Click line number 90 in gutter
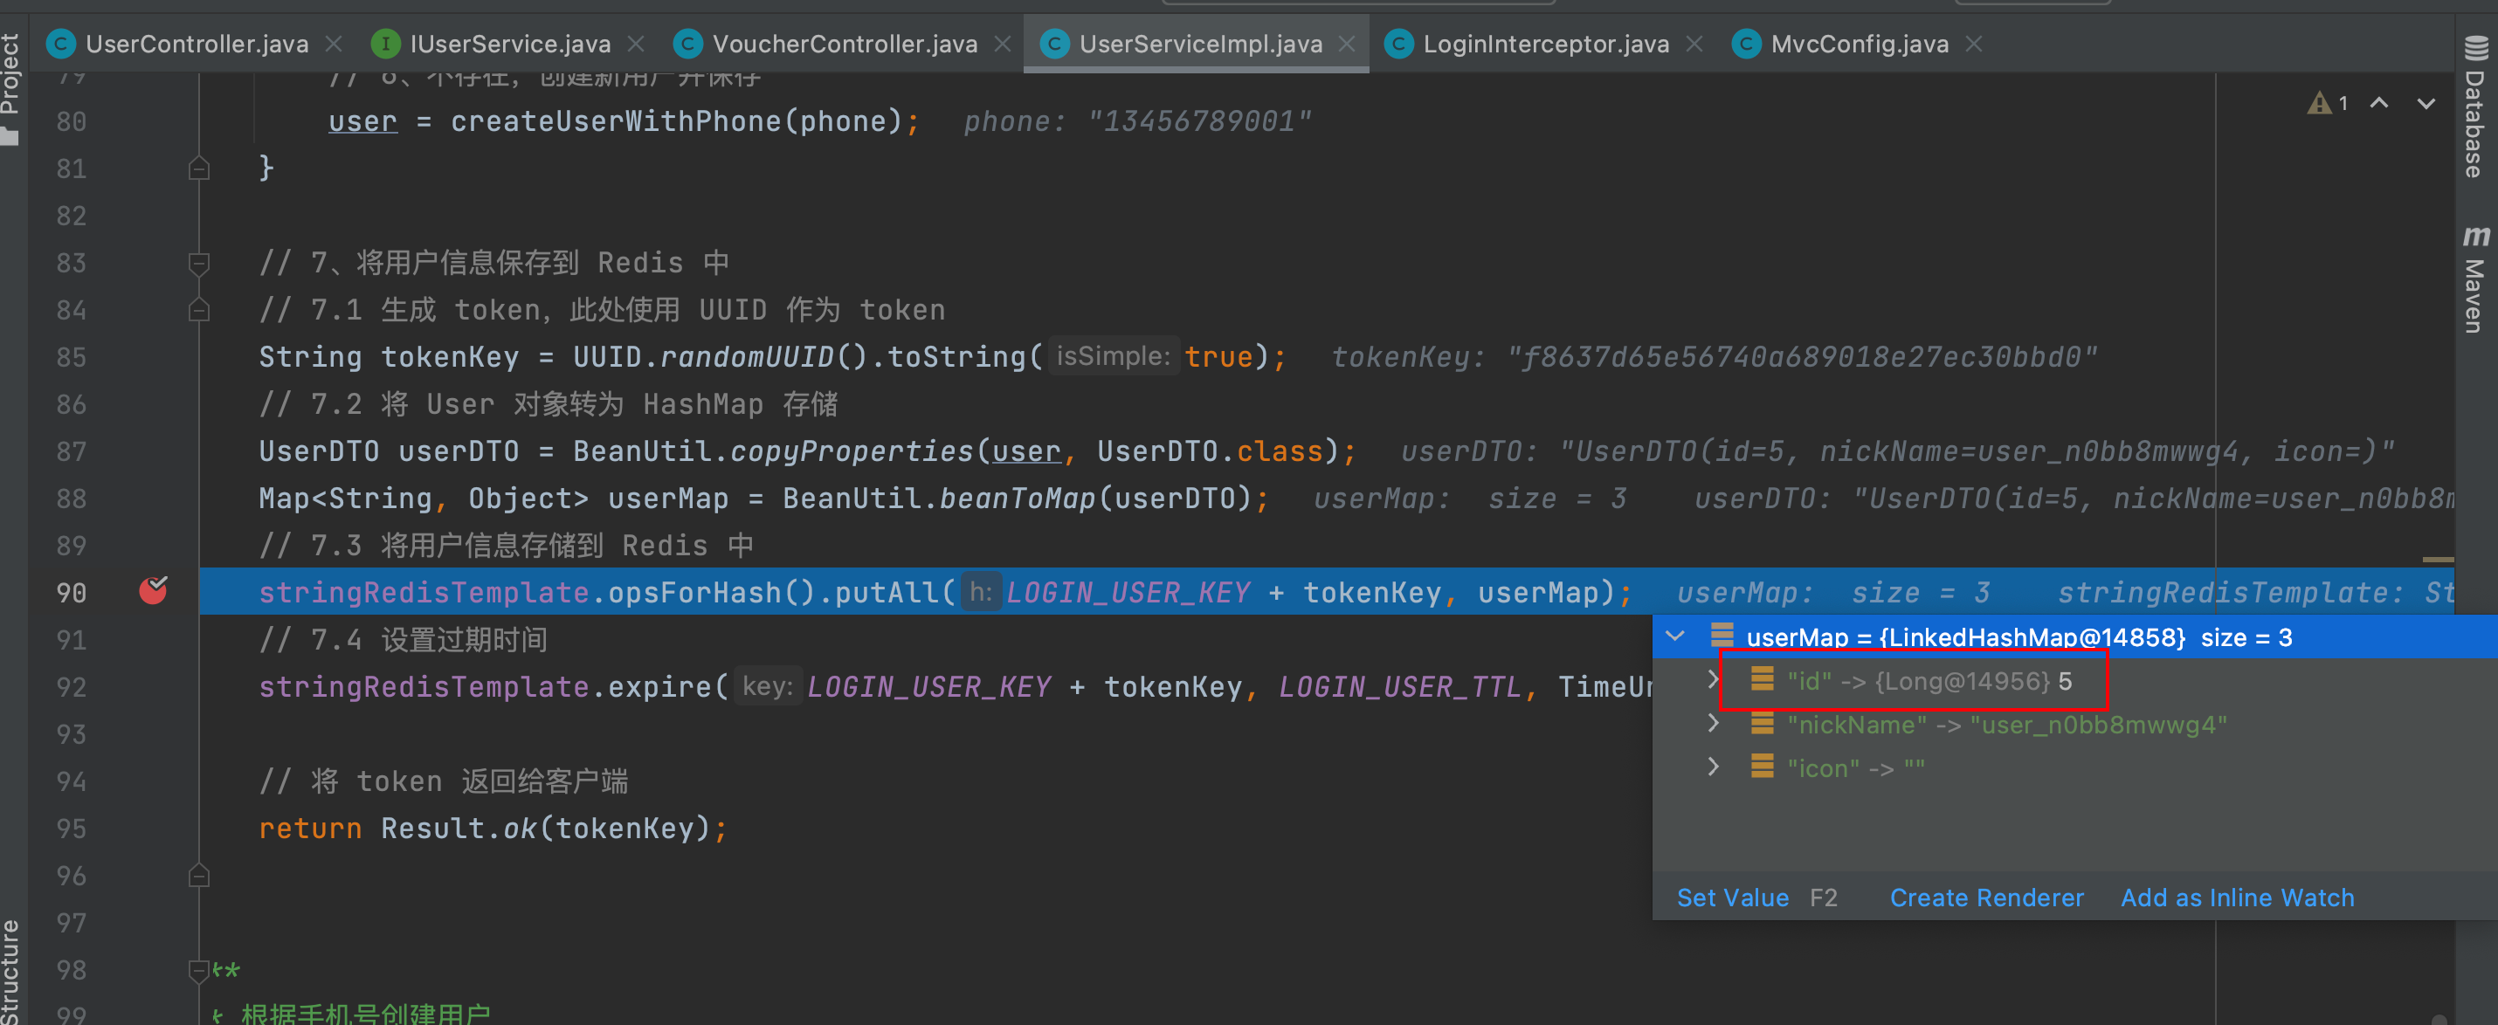Screen dimensions: 2498x1025 [x=71, y=593]
